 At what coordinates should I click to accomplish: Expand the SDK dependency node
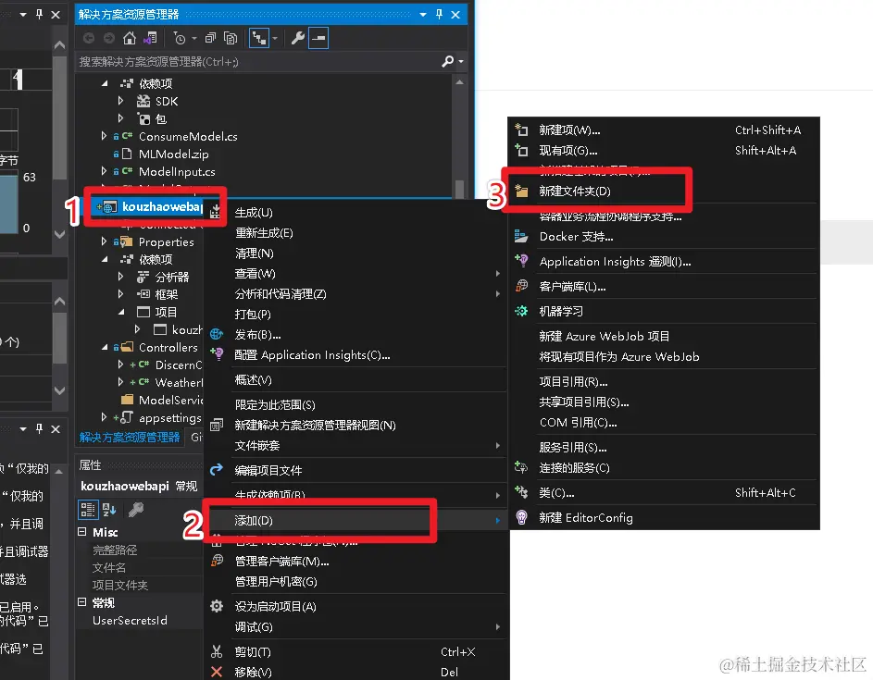[121, 101]
